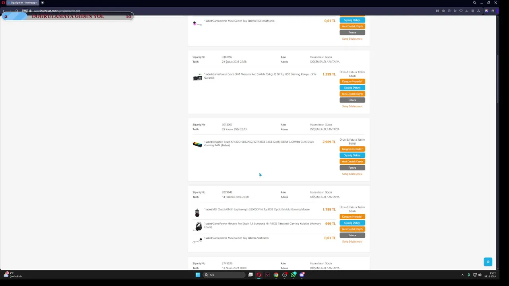Click the MSI Clutch GM51 mouse thumbnail
Image resolution: width=509 pixels, height=286 pixels.
(197, 213)
